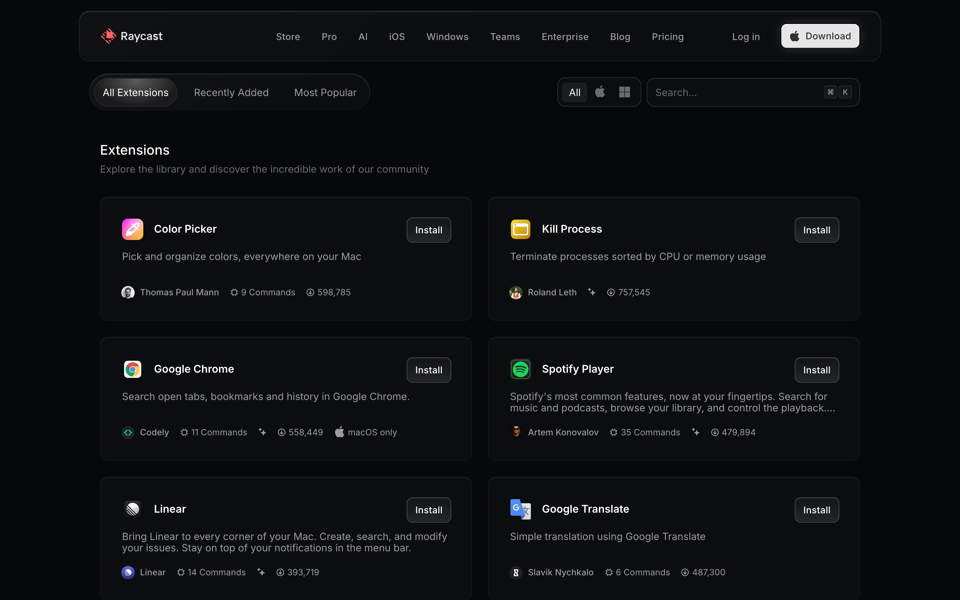
Task: Click the Artem Konovalov author name
Action: click(x=563, y=433)
